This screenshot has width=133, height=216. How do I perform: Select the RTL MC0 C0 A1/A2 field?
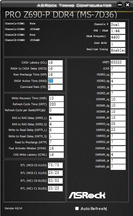[55, 165]
